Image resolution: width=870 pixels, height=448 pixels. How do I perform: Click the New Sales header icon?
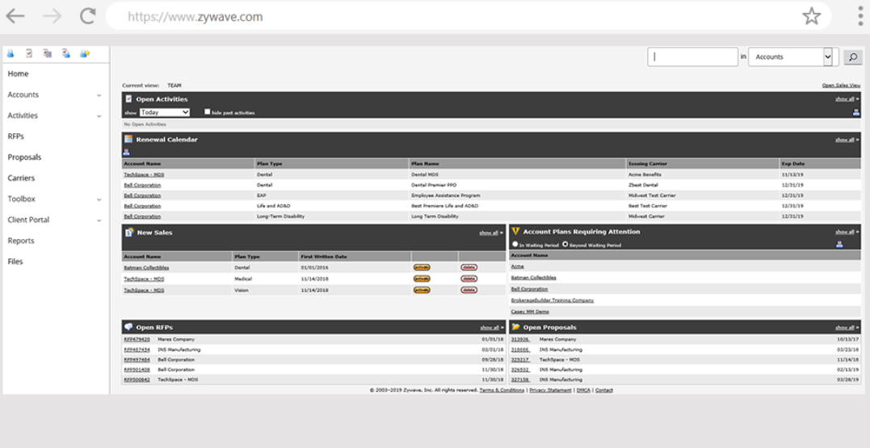point(128,232)
